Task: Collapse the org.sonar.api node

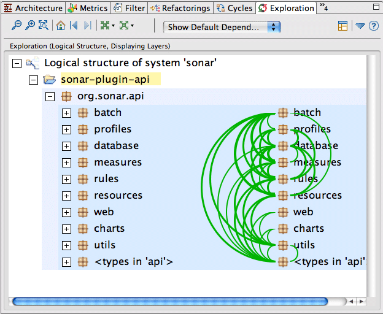Action: click(50, 96)
